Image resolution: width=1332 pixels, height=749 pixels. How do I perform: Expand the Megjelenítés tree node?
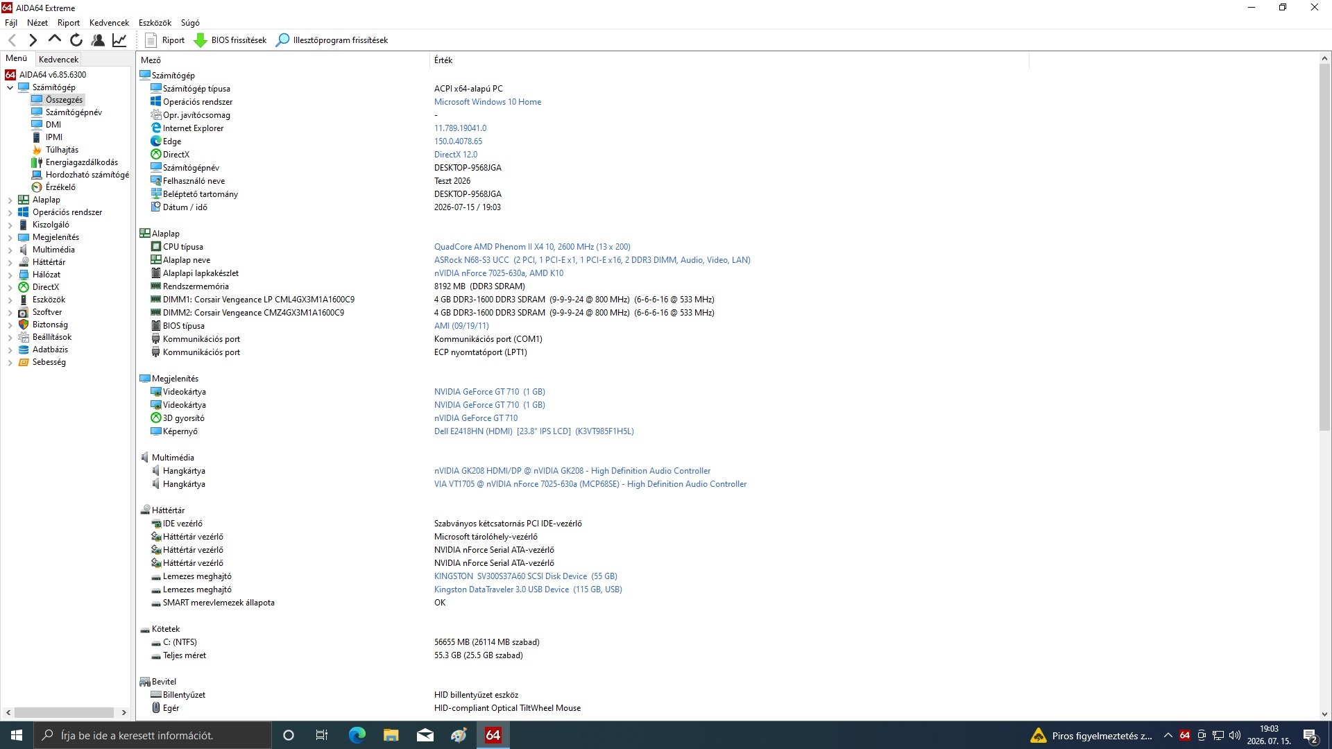[10, 237]
